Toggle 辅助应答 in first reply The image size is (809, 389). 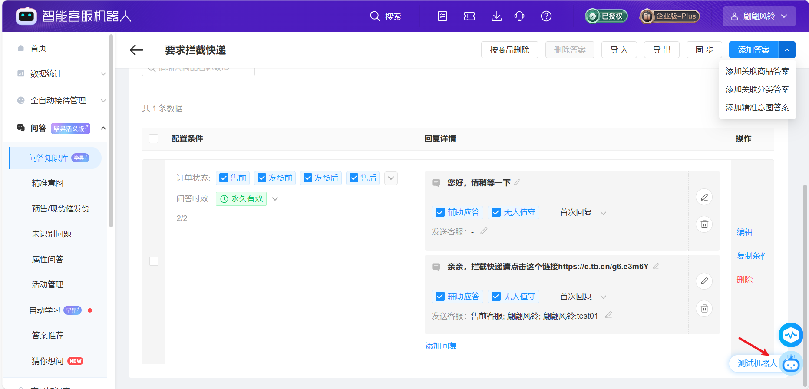440,212
